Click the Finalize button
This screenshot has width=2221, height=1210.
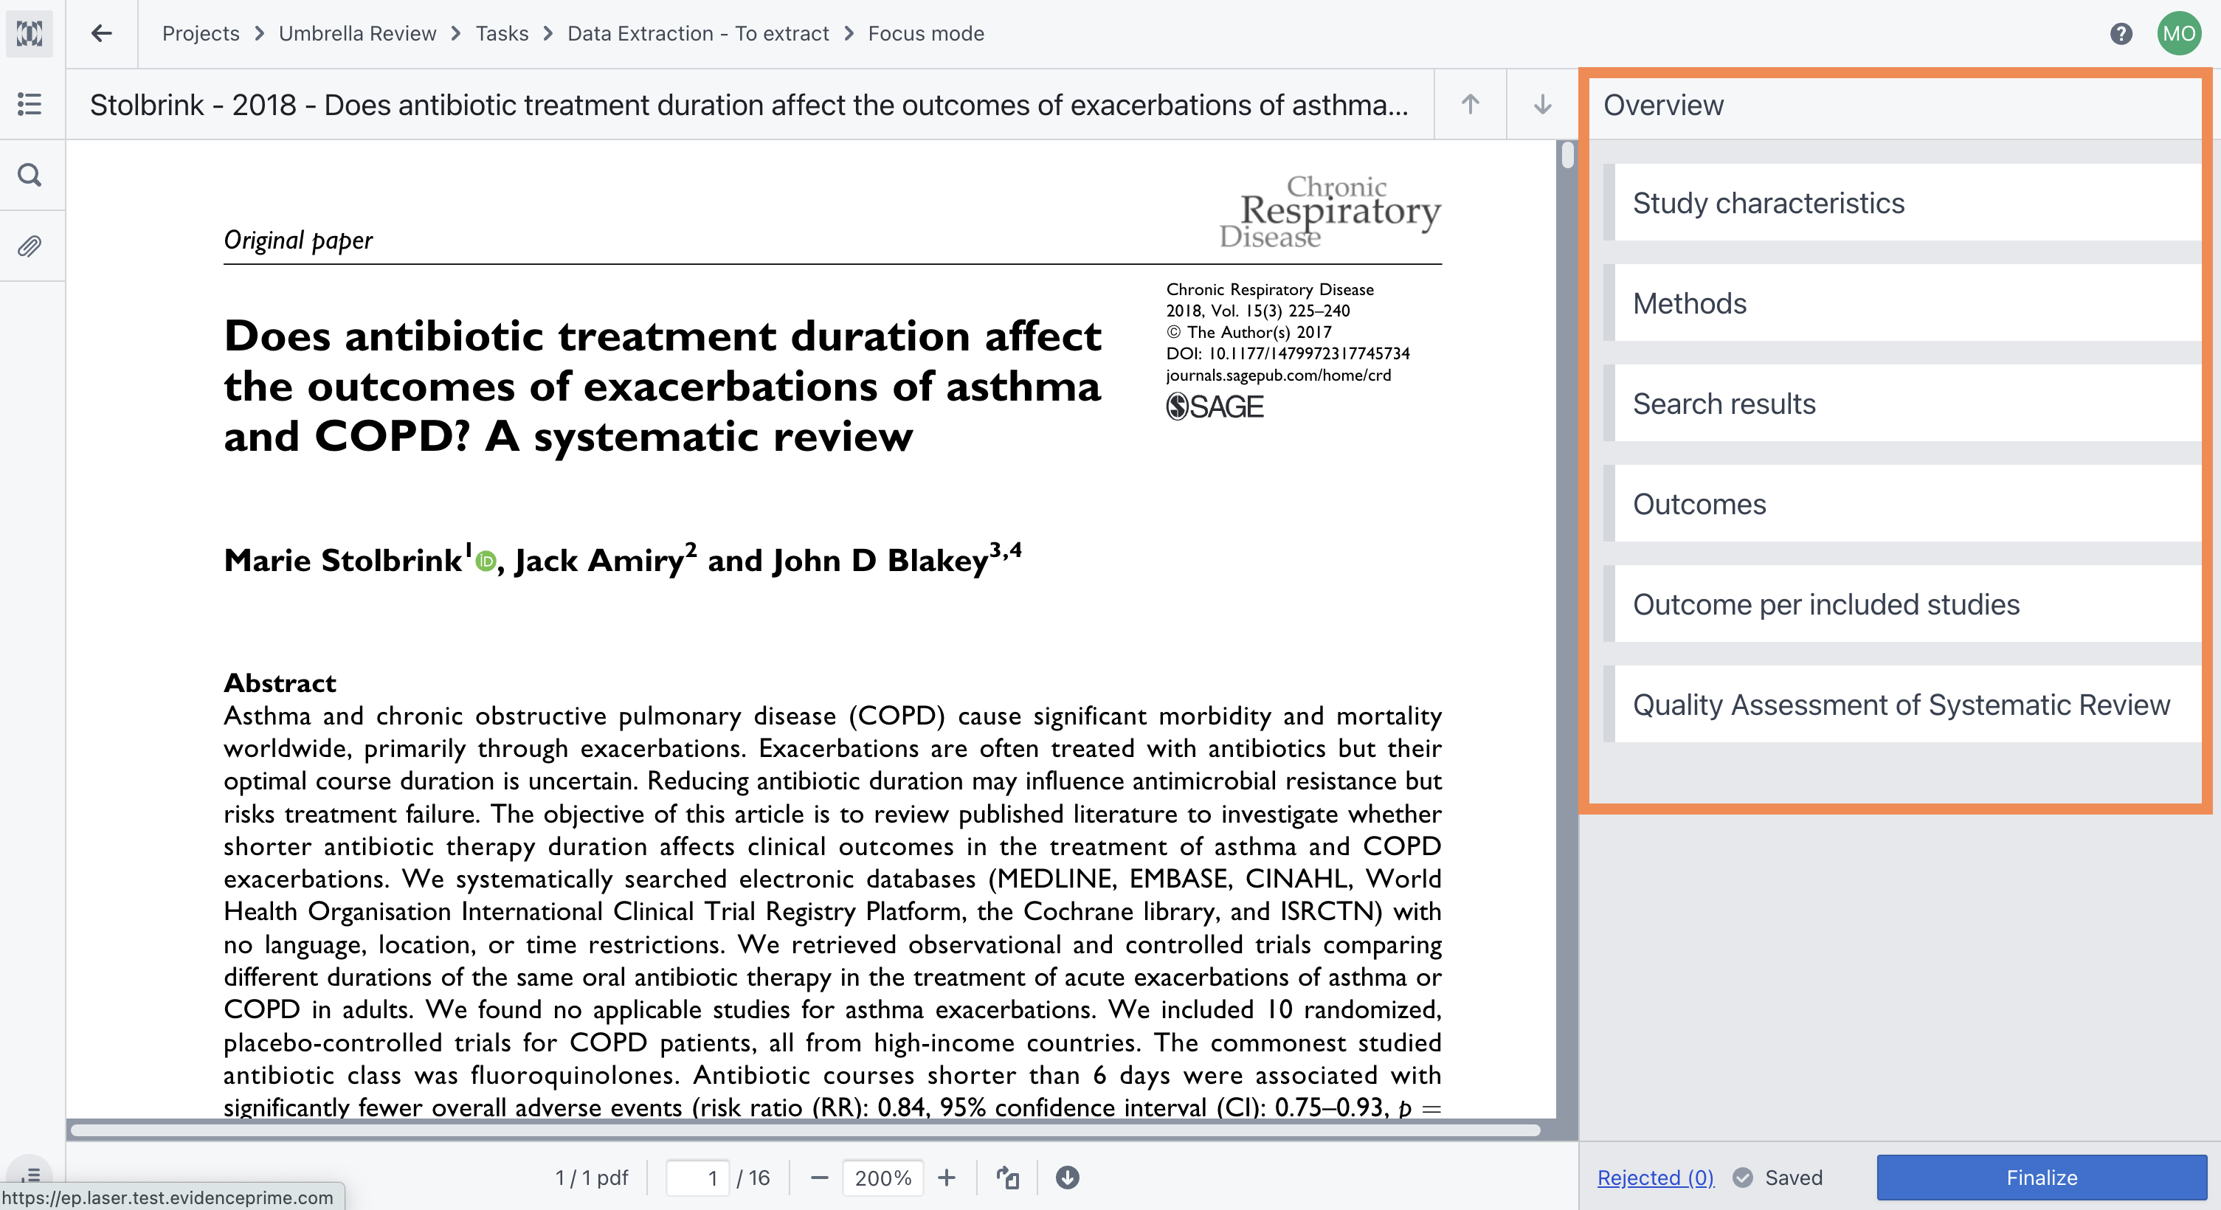coord(2041,1178)
